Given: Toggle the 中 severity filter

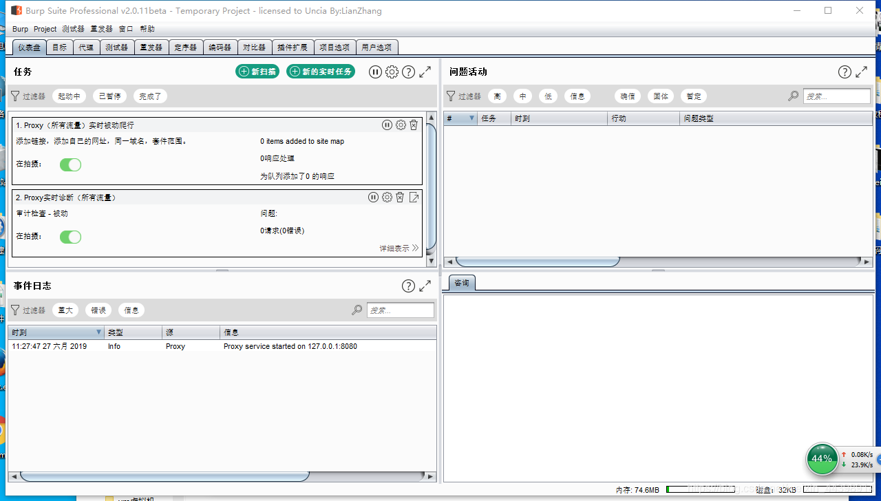Looking at the screenshot, I should 523,96.
